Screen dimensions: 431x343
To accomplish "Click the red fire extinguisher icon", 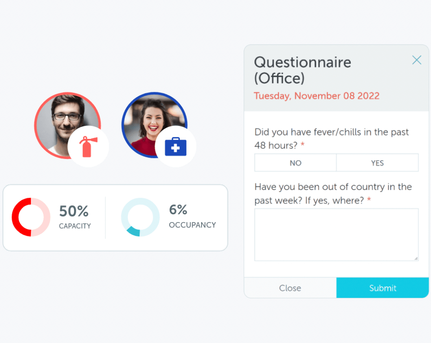I will 88,147.
